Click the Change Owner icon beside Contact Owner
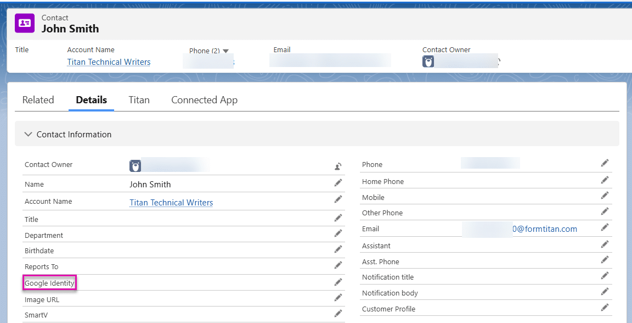Viewport: 632px width, 323px height. [338, 166]
